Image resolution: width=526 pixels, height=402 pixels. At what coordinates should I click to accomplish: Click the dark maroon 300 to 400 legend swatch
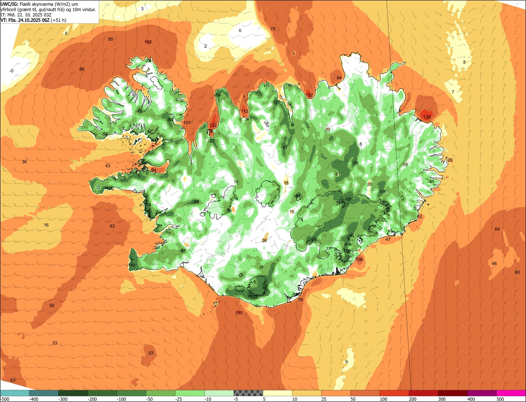pyautogui.click(x=453, y=393)
